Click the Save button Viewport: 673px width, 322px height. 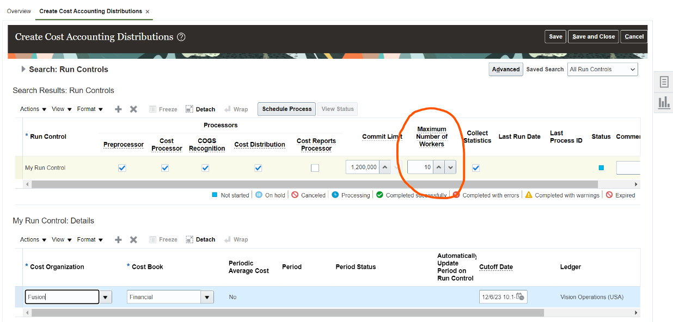point(555,36)
